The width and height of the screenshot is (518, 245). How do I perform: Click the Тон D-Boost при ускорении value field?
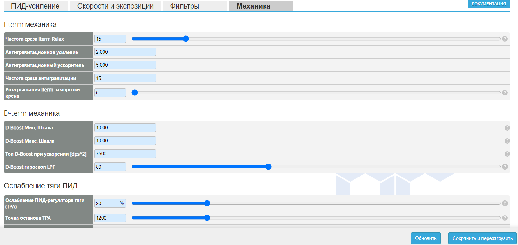pos(125,154)
